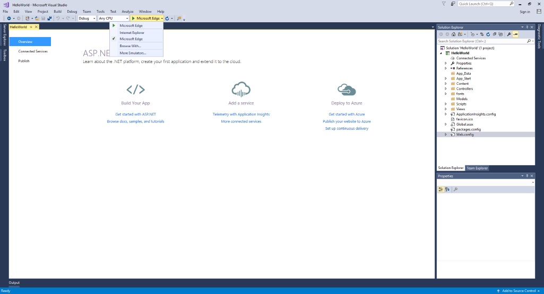Toggle Categorized view in Properties panel
Image resolution: width=544 pixels, height=294 pixels.
coord(441,189)
